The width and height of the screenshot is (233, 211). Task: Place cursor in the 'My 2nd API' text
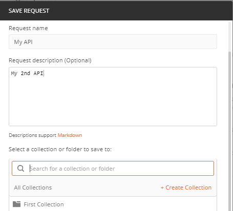[x=27, y=74]
